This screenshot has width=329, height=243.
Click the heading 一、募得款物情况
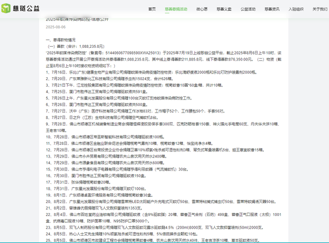tap(60, 40)
